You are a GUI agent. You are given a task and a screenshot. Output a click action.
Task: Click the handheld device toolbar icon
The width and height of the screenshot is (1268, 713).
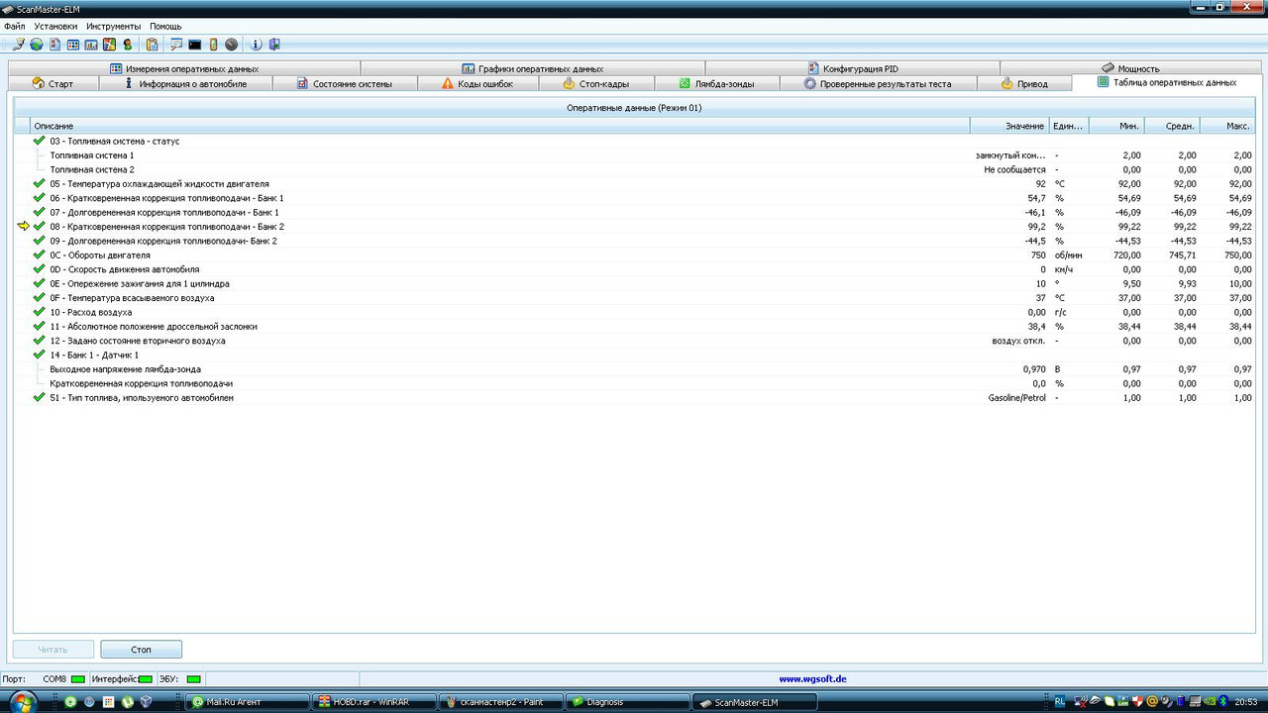[213, 45]
